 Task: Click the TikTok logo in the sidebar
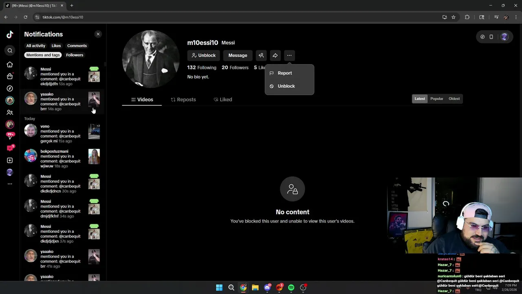click(10, 35)
